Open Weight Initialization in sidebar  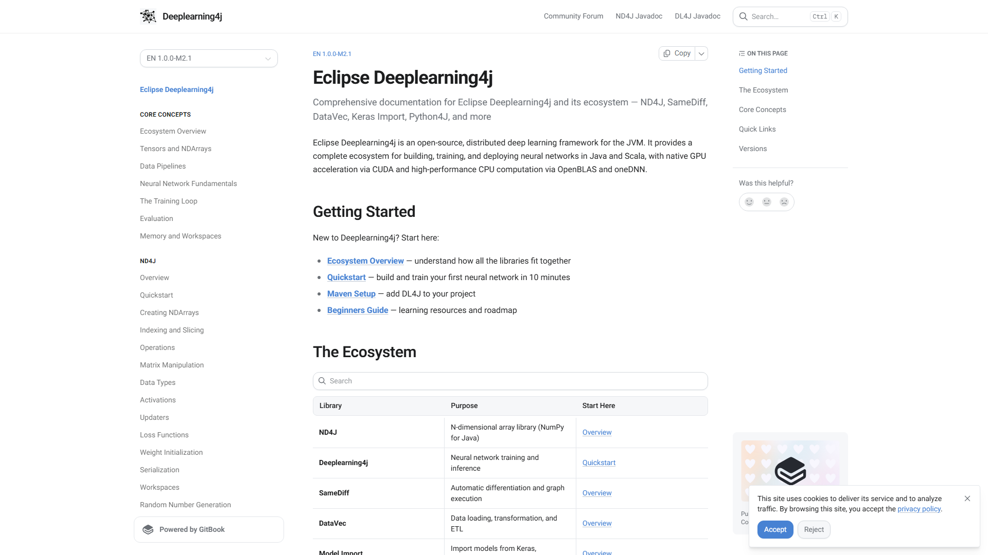171,453
